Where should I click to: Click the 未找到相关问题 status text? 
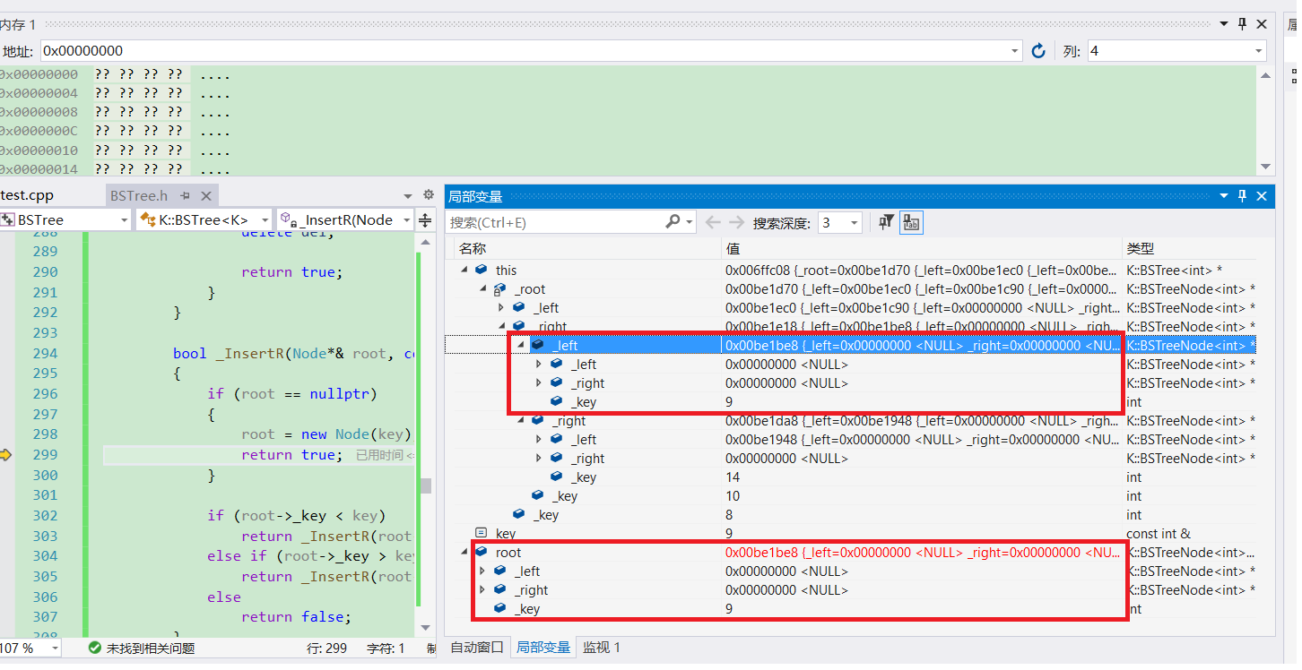(x=151, y=648)
